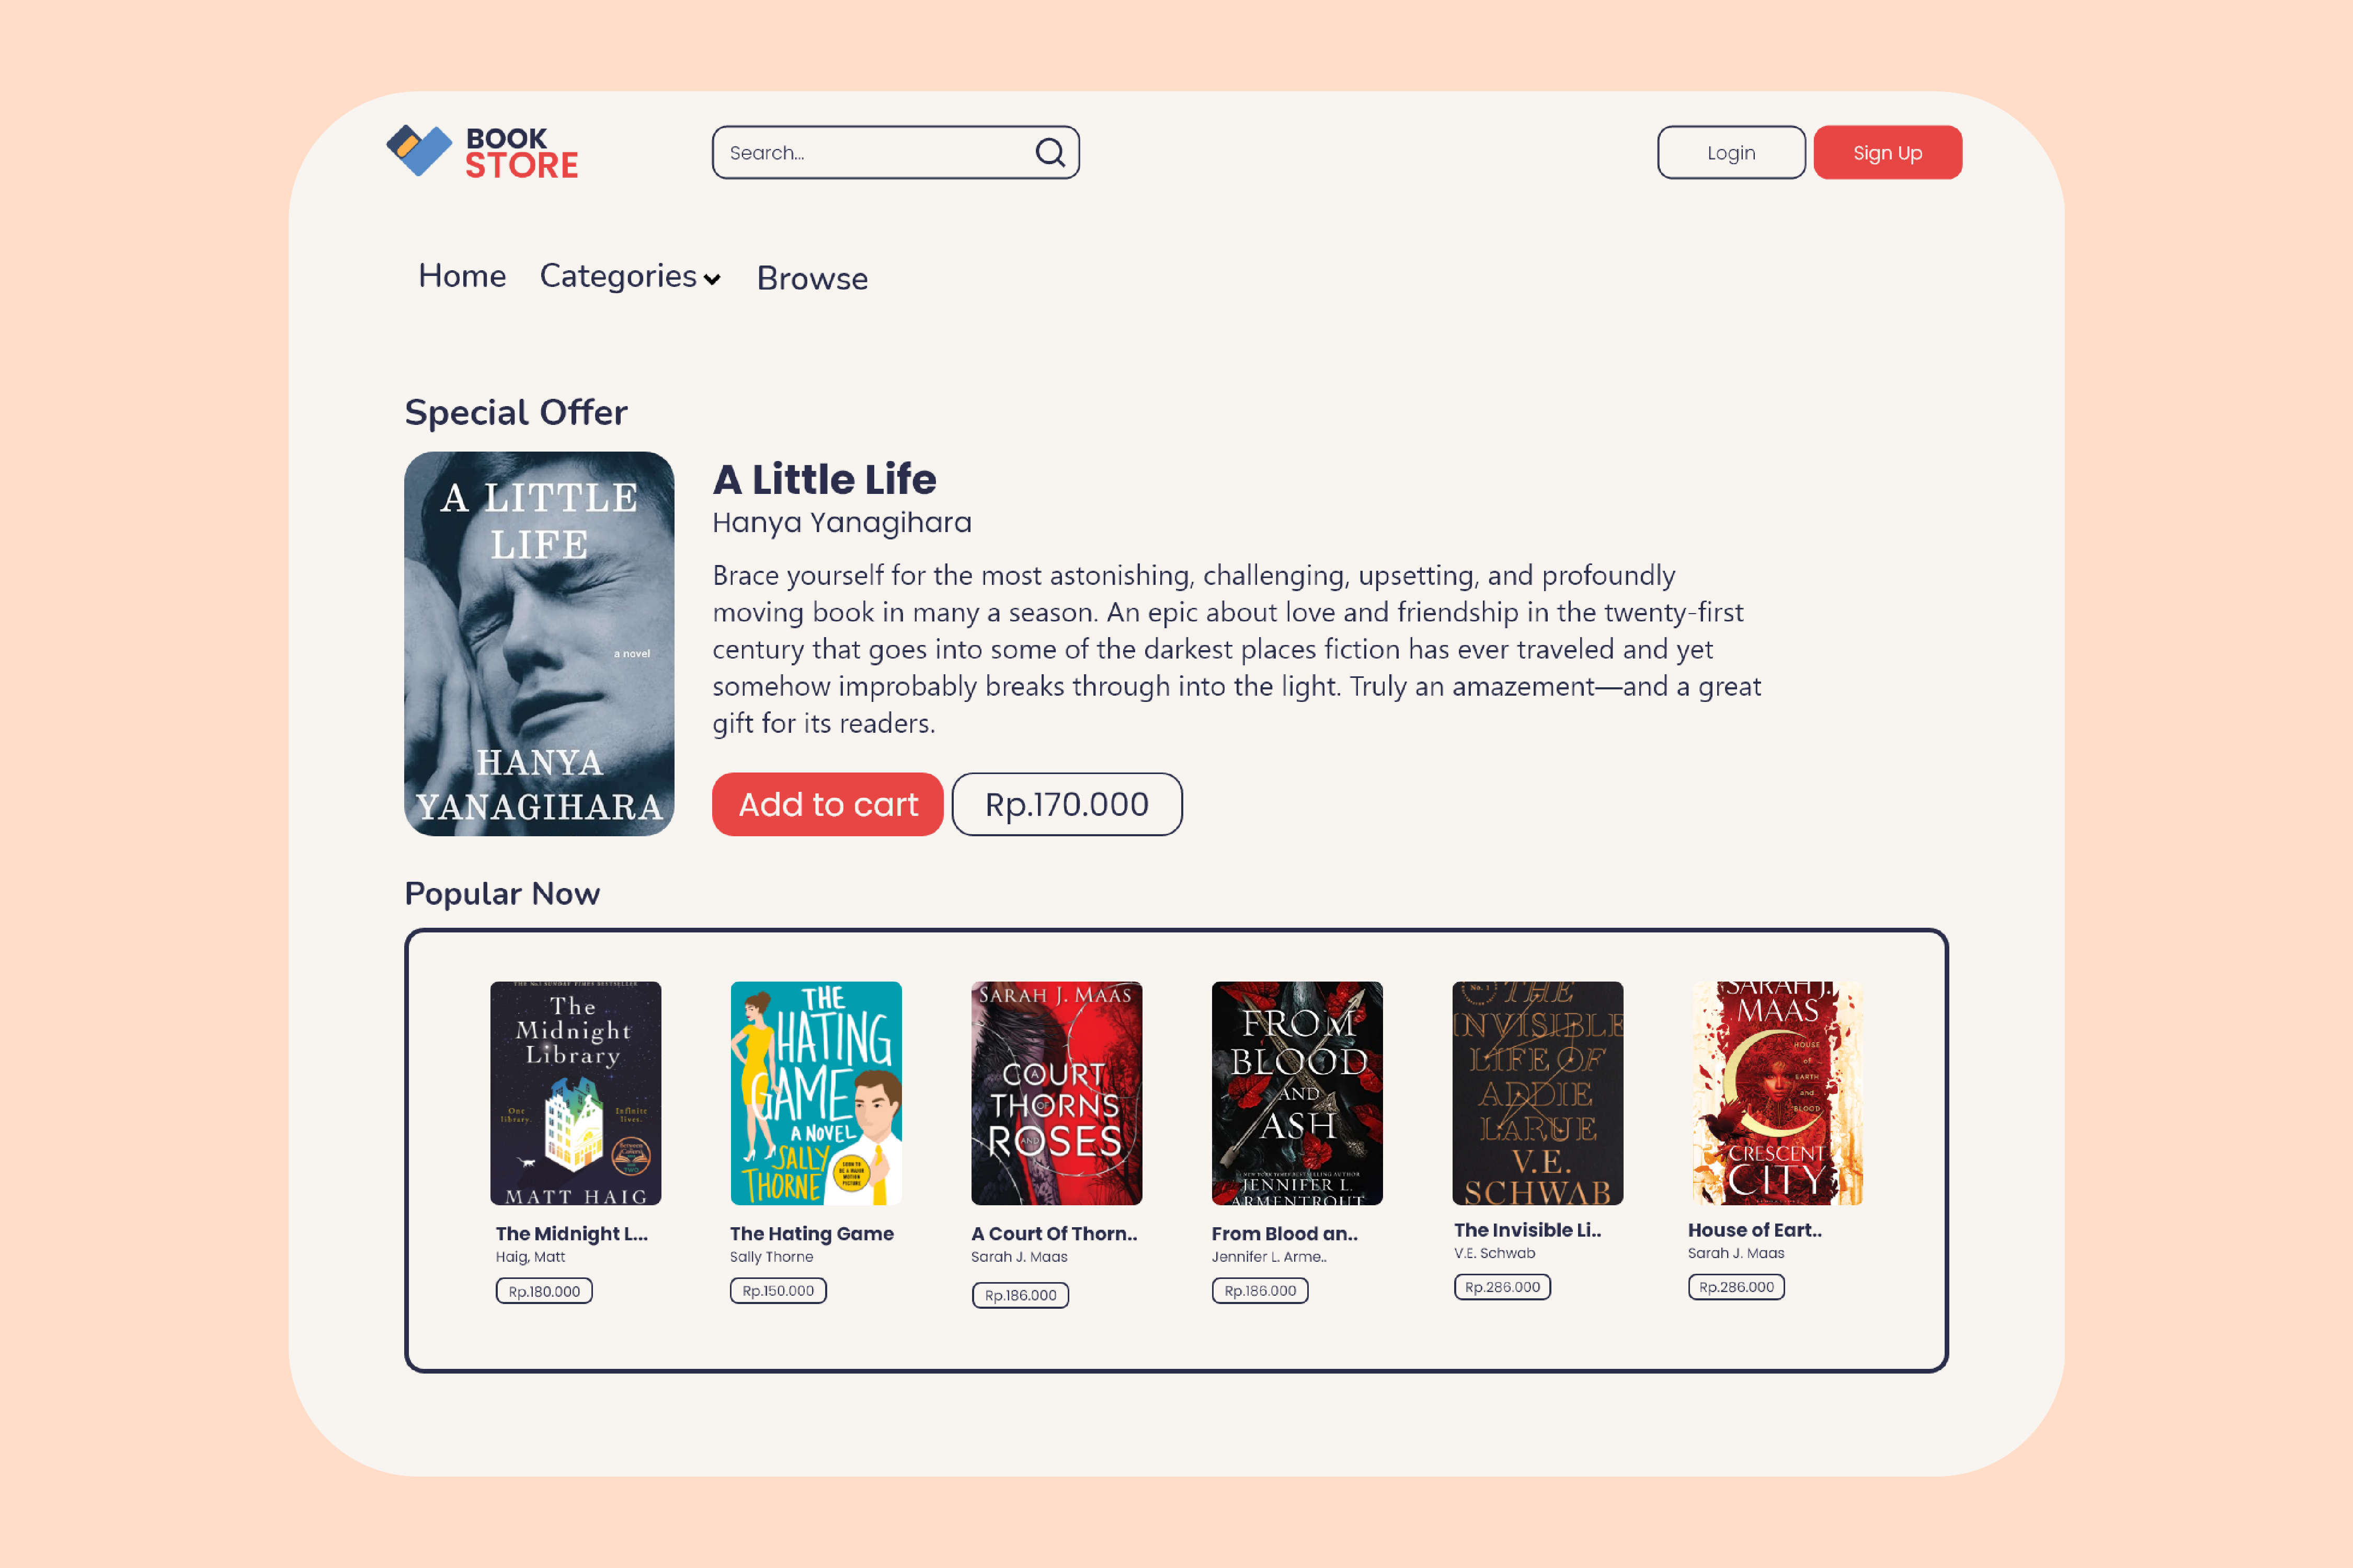The height and width of the screenshot is (1568, 2353).
Task: Click The Hating Game title link
Action: pyautogui.click(x=812, y=1234)
